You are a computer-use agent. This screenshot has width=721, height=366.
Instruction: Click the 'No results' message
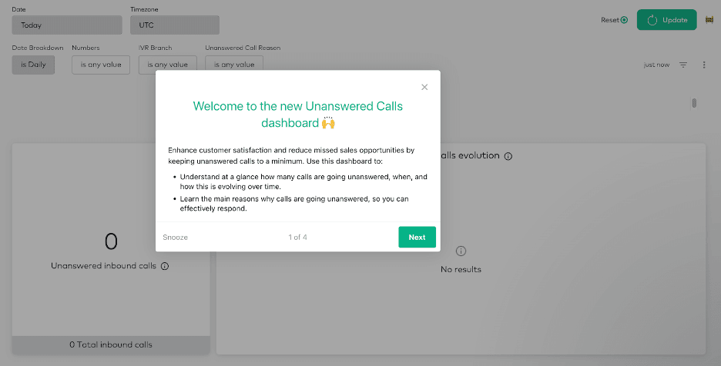461,270
